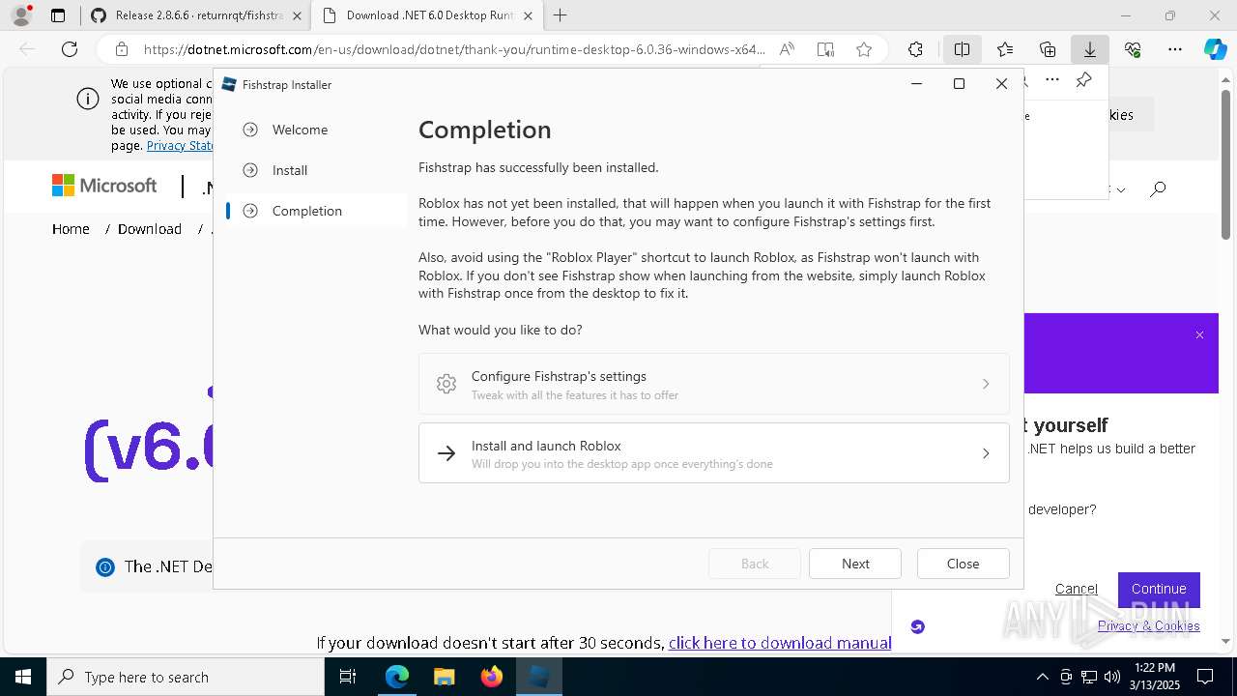
Task: Open Microsoft Edge from the taskbar
Action: 397,677
